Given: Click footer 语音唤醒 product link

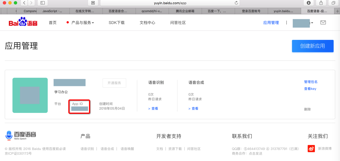Looking at the screenshot, I should pyautogui.click(x=127, y=149).
